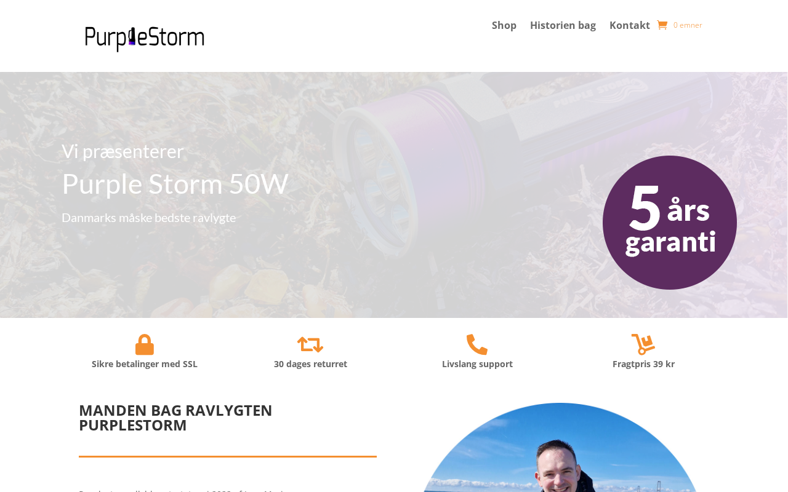Open the Shop menu item
The image size is (788, 492).
click(504, 25)
